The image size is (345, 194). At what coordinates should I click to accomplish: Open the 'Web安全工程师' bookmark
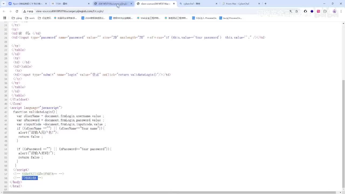coord(149,18)
